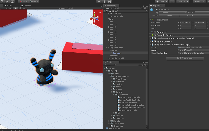The width and height of the screenshot is (209, 131).
Task: Collapse the Example Scenes folder
Action: (x=109, y=76)
